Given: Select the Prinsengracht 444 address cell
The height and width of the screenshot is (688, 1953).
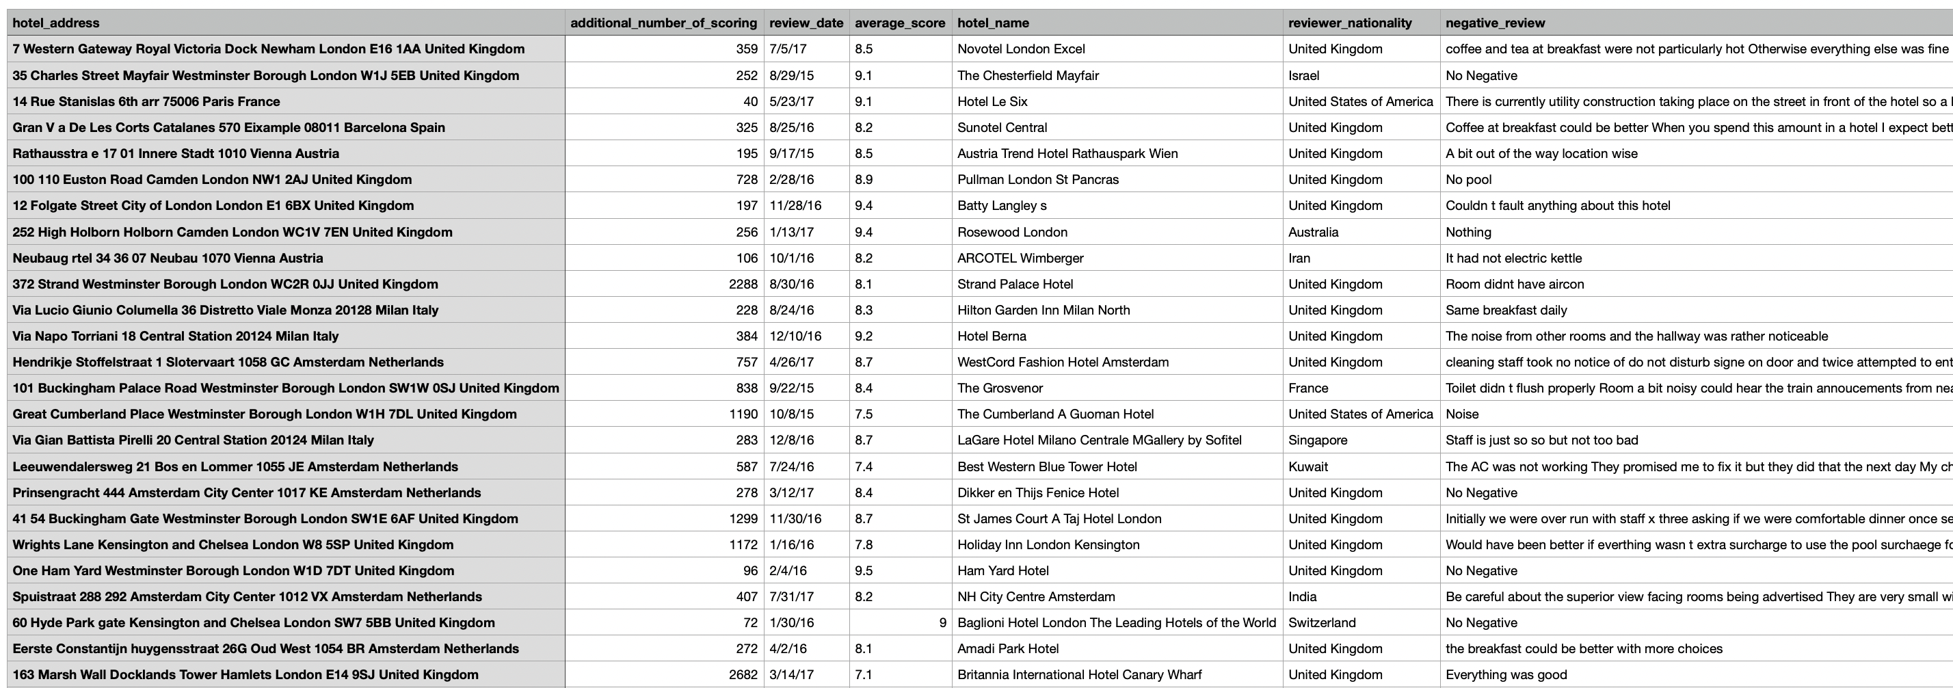Looking at the screenshot, I should click(286, 492).
